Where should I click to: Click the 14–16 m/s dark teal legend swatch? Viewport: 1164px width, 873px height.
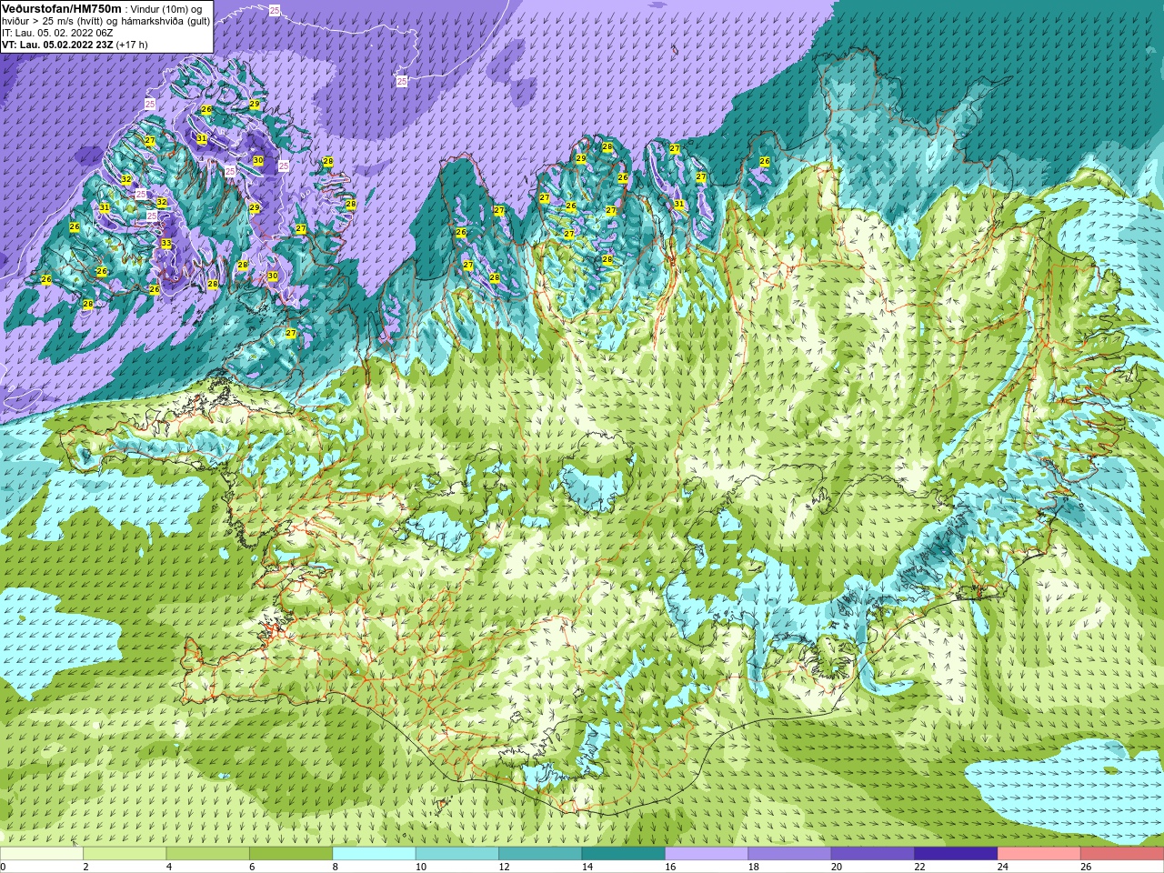pos(624,854)
